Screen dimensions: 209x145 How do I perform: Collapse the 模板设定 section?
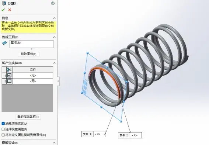(54, 142)
